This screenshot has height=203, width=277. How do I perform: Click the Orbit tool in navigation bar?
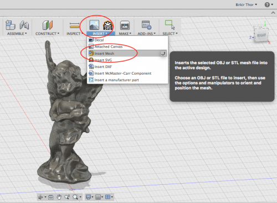click(x=40, y=197)
